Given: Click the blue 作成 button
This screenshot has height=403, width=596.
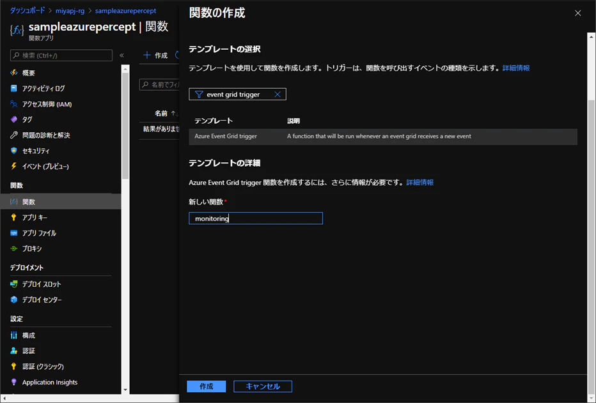Looking at the screenshot, I should (207, 386).
